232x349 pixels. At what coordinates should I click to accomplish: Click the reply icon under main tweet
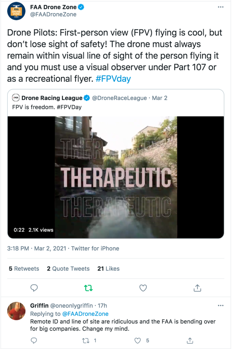point(34,288)
